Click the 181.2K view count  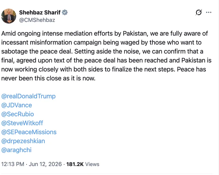coord(75,164)
